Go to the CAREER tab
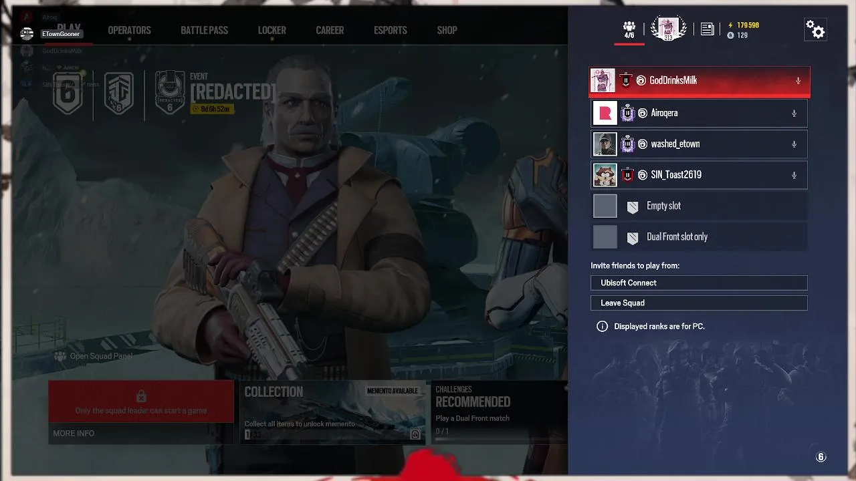This screenshot has width=856, height=481. pyautogui.click(x=330, y=30)
